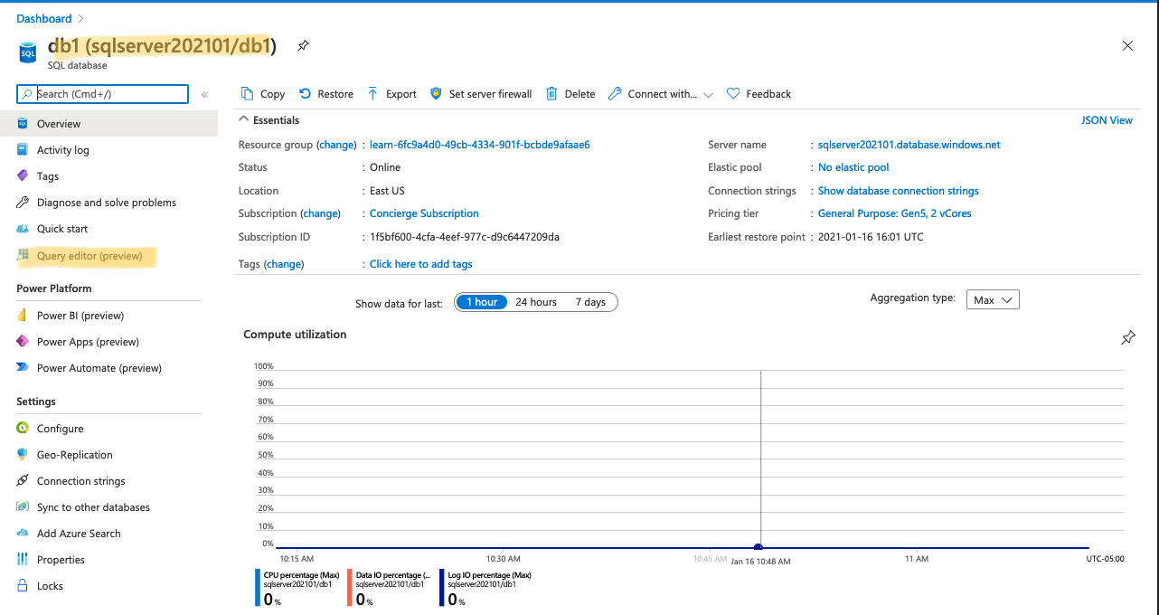
Task: Click the Add Azure Search icon
Action: pos(23,534)
